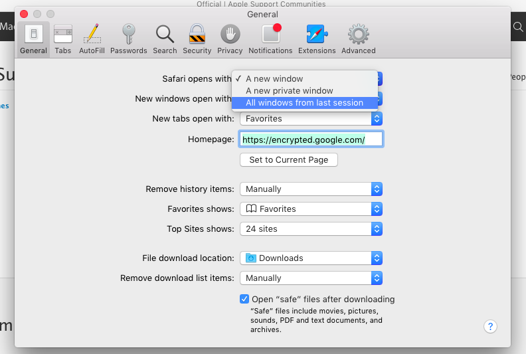
Task: Click the help question mark button
Action: (x=490, y=326)
